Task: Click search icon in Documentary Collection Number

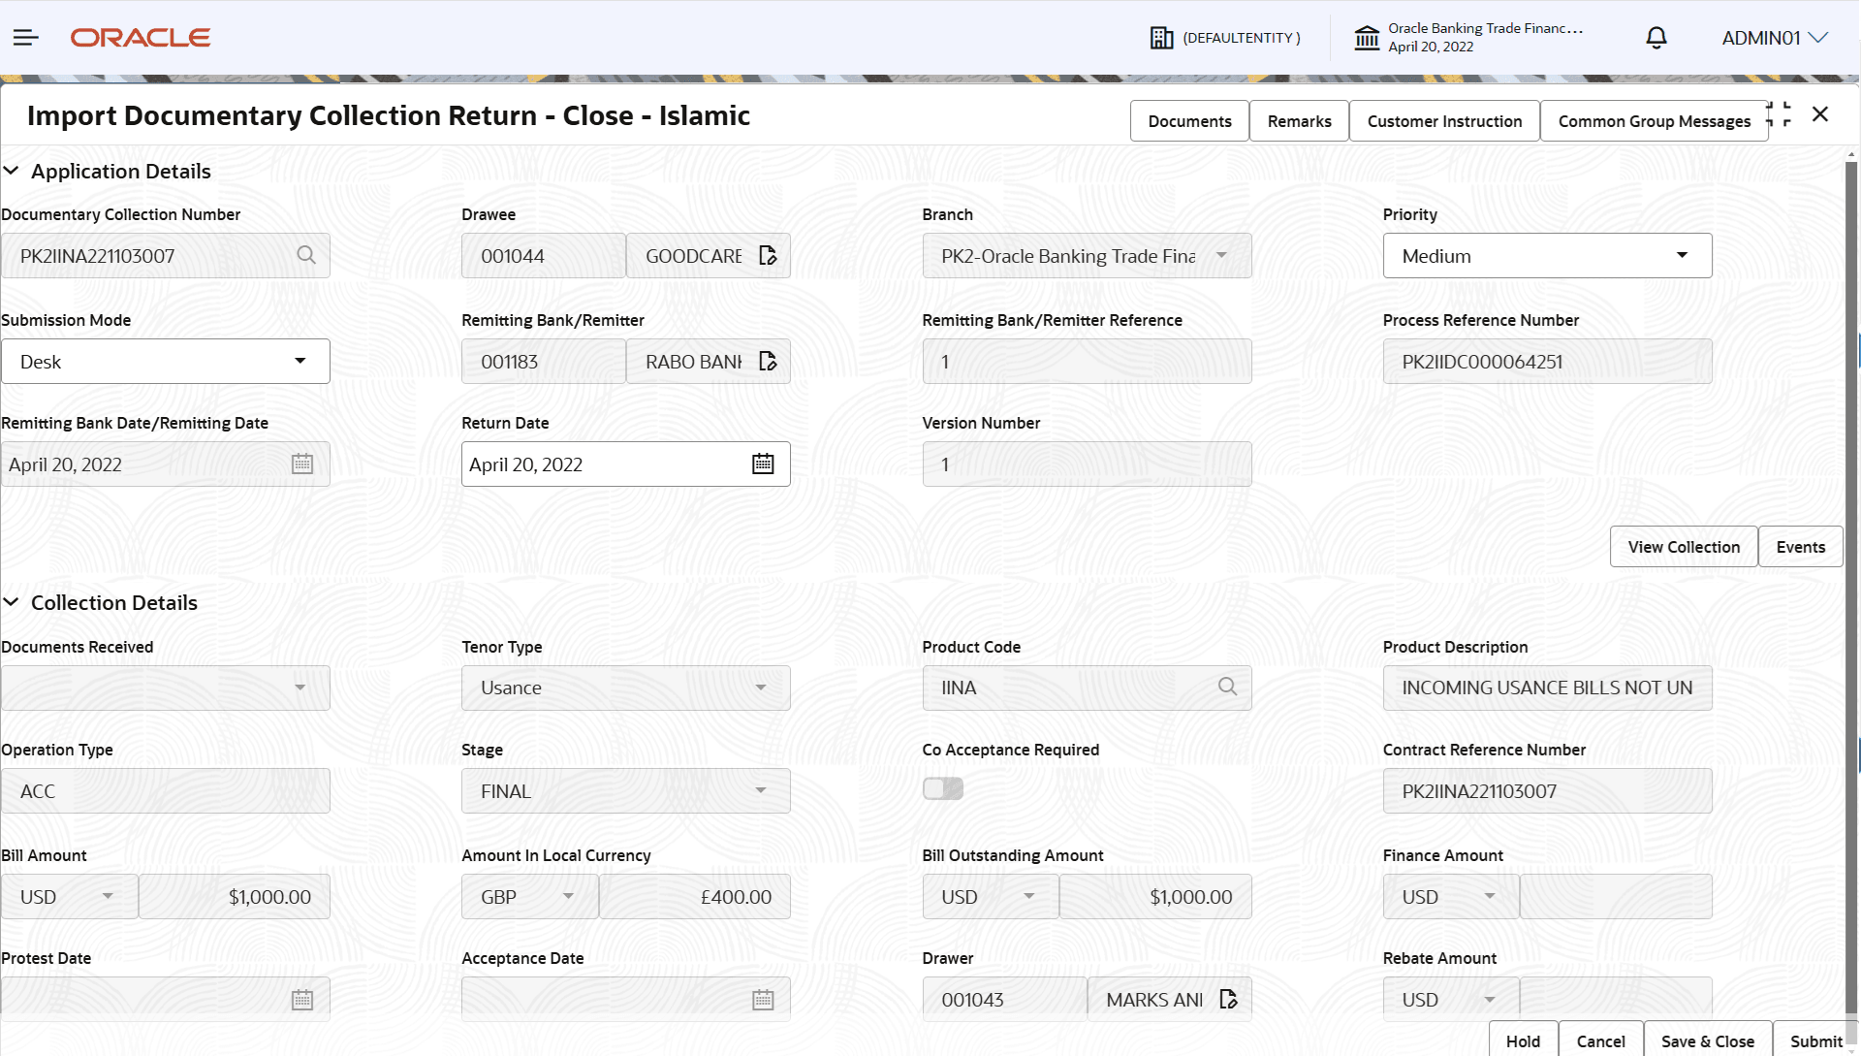Action: (306, 255)
